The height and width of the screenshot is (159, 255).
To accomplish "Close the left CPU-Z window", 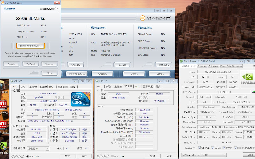I will click(89, 81).
